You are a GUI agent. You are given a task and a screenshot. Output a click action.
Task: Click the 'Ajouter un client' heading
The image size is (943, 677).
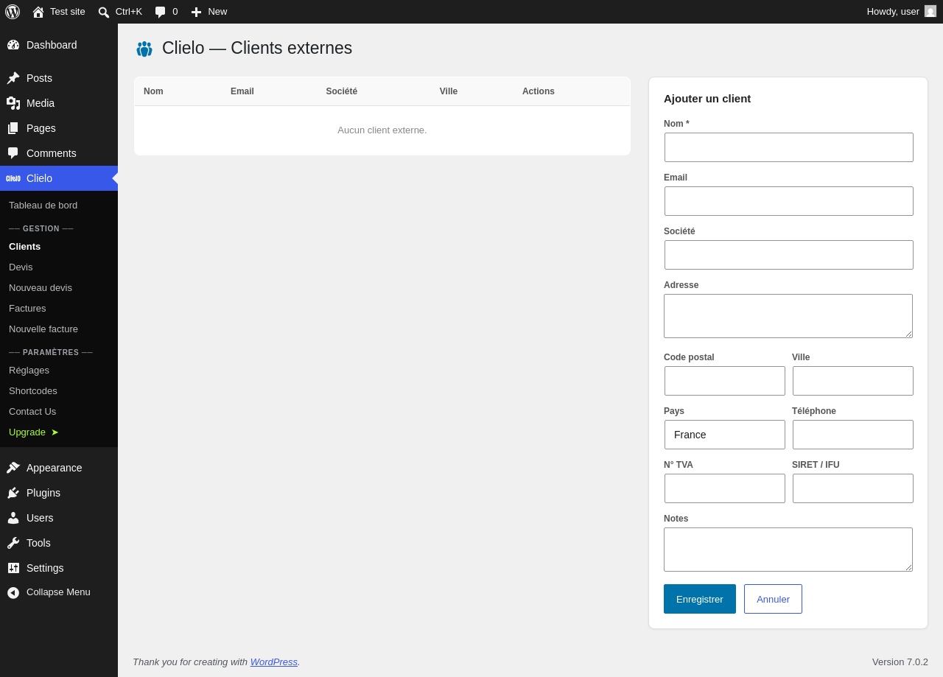707,99
